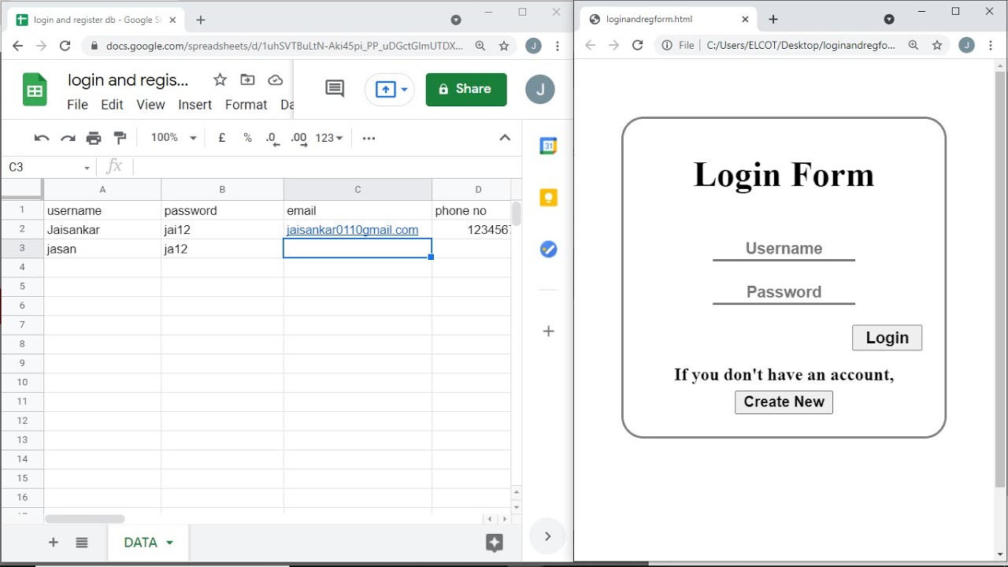Open the Edit menu
This screenshot has height=567, width=1008.
112,105
